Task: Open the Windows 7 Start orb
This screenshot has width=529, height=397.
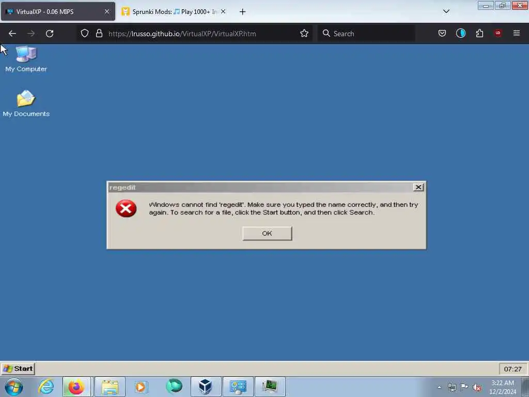Action: coord(14,387)
